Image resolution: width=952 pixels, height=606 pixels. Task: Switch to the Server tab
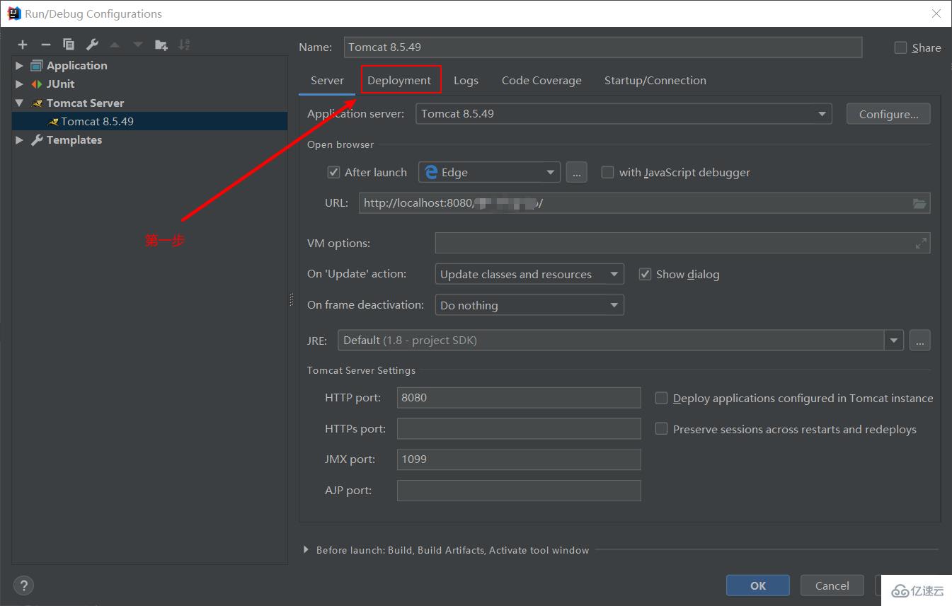(x=327, y=80)
